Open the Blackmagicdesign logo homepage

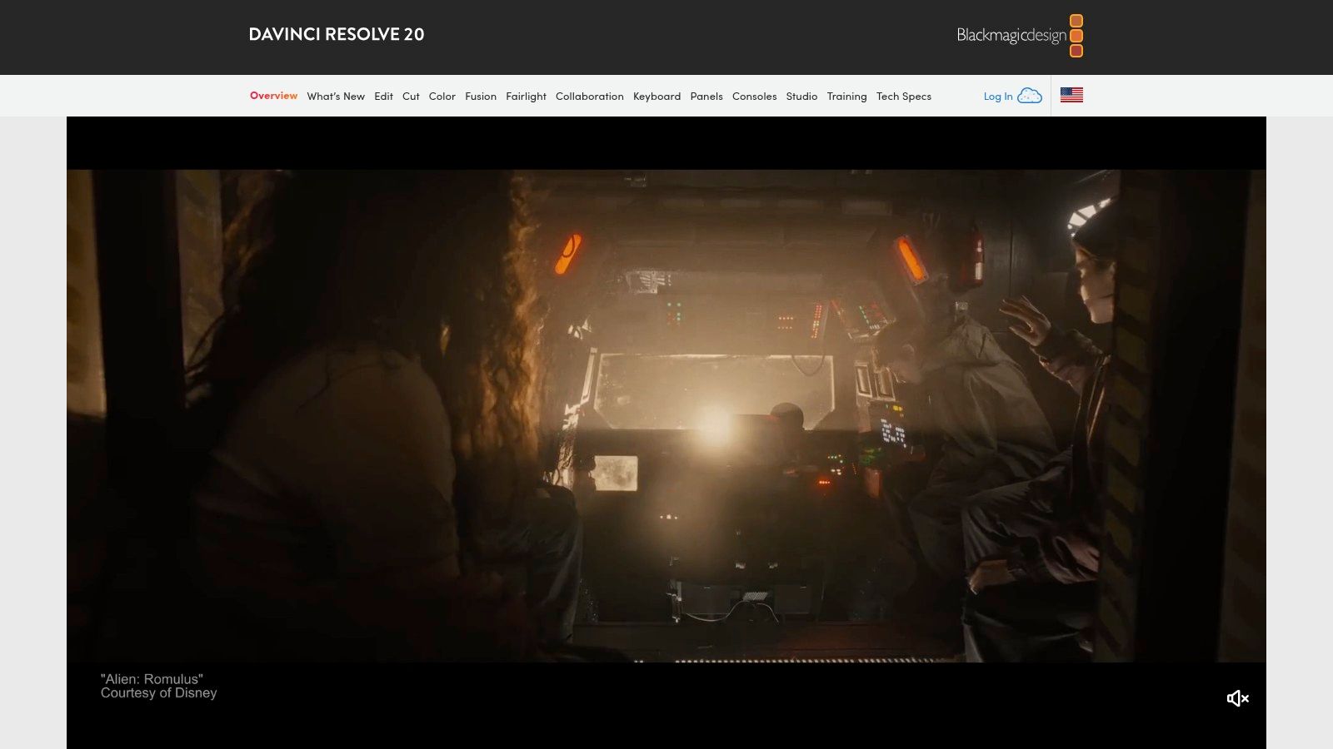(x=1020, y=36)
